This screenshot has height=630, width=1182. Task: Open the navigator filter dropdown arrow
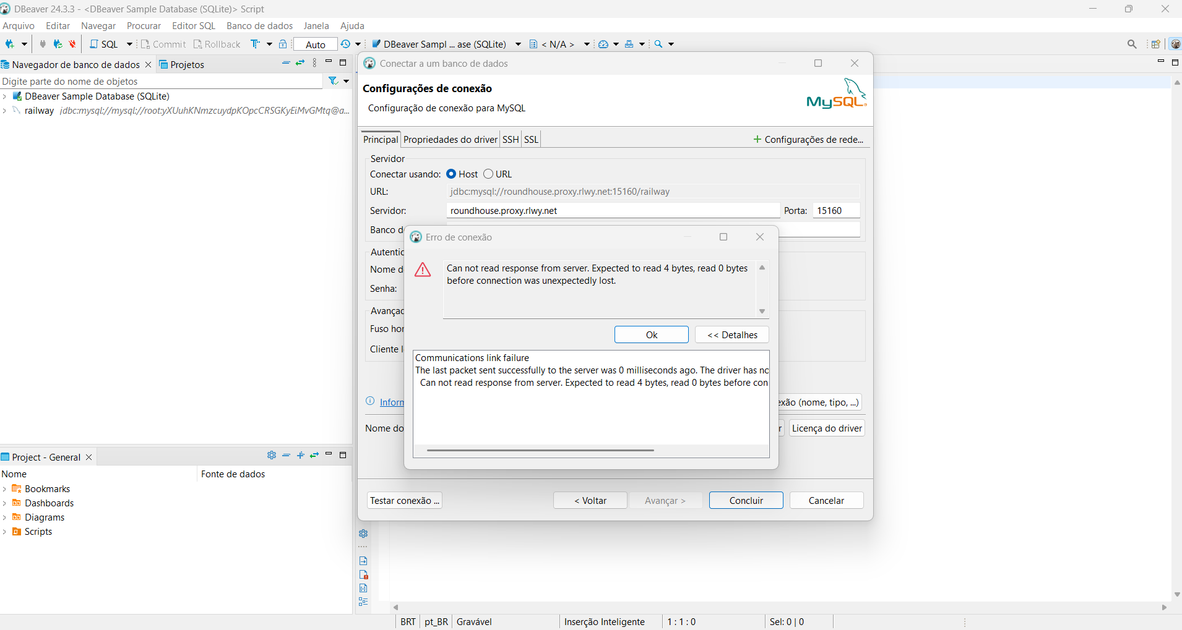pyautogui.click(x=346, y=81)
